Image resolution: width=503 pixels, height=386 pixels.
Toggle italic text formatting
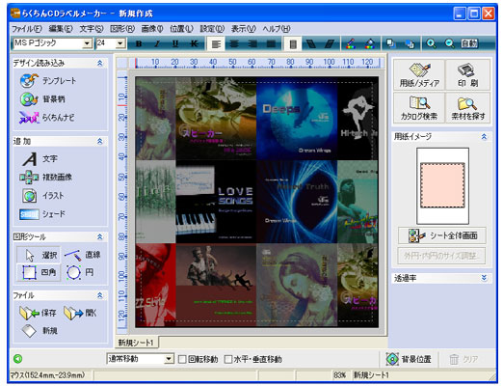tap(157, 43)
